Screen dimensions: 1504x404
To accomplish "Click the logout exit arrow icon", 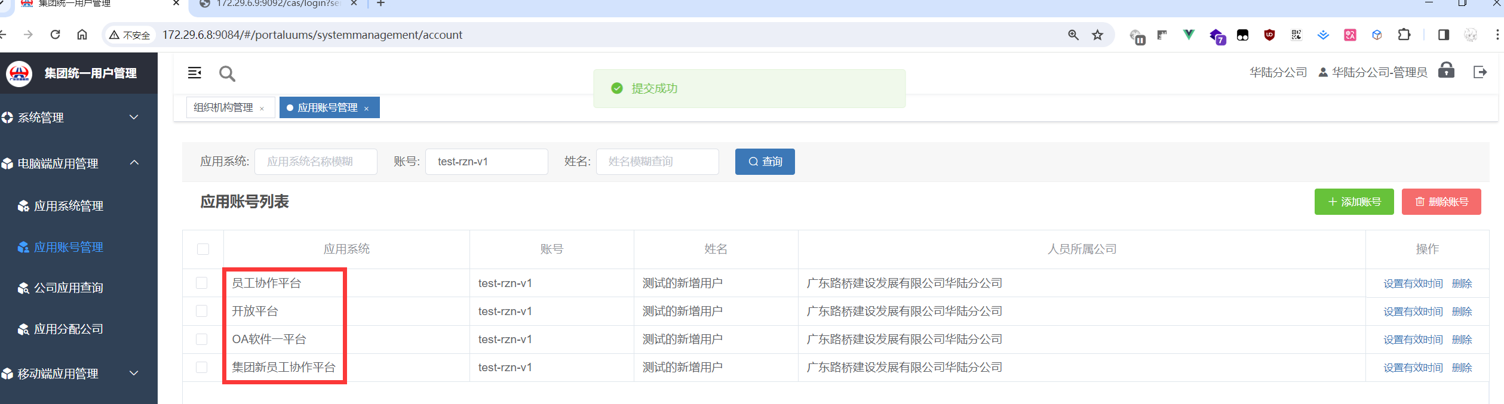I will [1480, 72].
